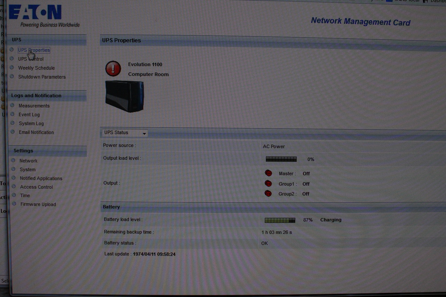View the Measurements page
Viewport: 446px width, 297px height.
[34, 105]
